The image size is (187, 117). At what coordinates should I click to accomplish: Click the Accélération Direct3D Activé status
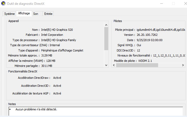[57, 86]
